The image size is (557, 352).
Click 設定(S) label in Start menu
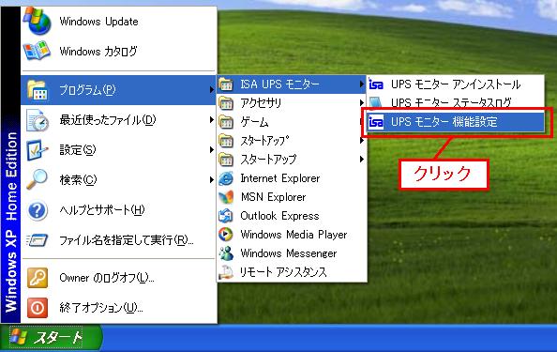tap(78, 150)
